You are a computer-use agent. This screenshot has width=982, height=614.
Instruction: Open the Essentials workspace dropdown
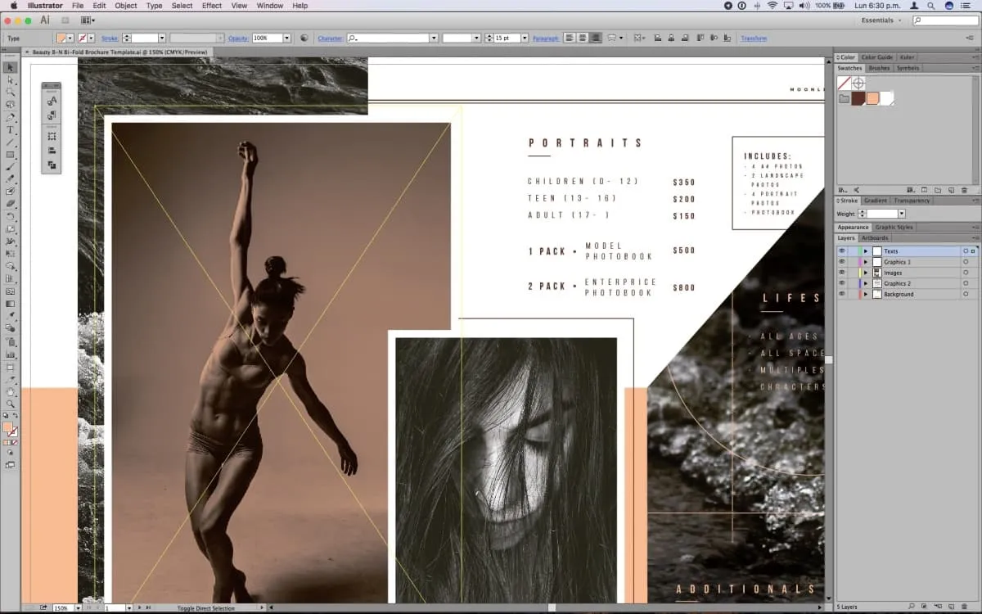coord(883,20)
